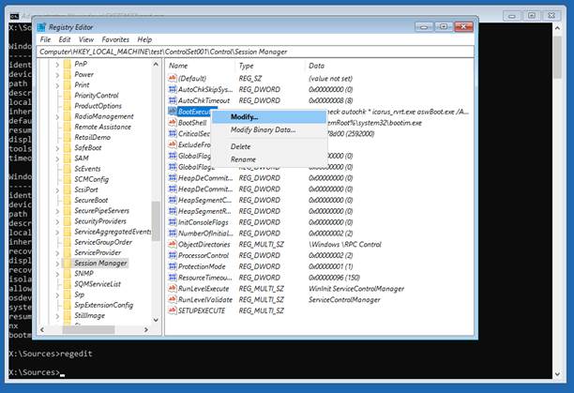Click the Registry Editor title bar icon
The width and height of the screenshot is (574, 393).
click(x=41, y=27)
